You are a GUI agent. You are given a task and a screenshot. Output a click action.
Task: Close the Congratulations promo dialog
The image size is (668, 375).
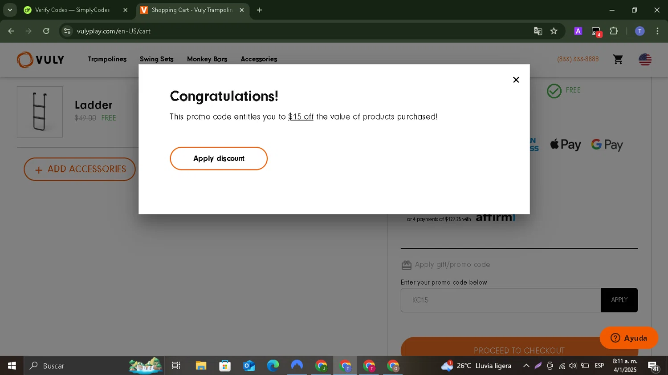click(x=516, y=80)
